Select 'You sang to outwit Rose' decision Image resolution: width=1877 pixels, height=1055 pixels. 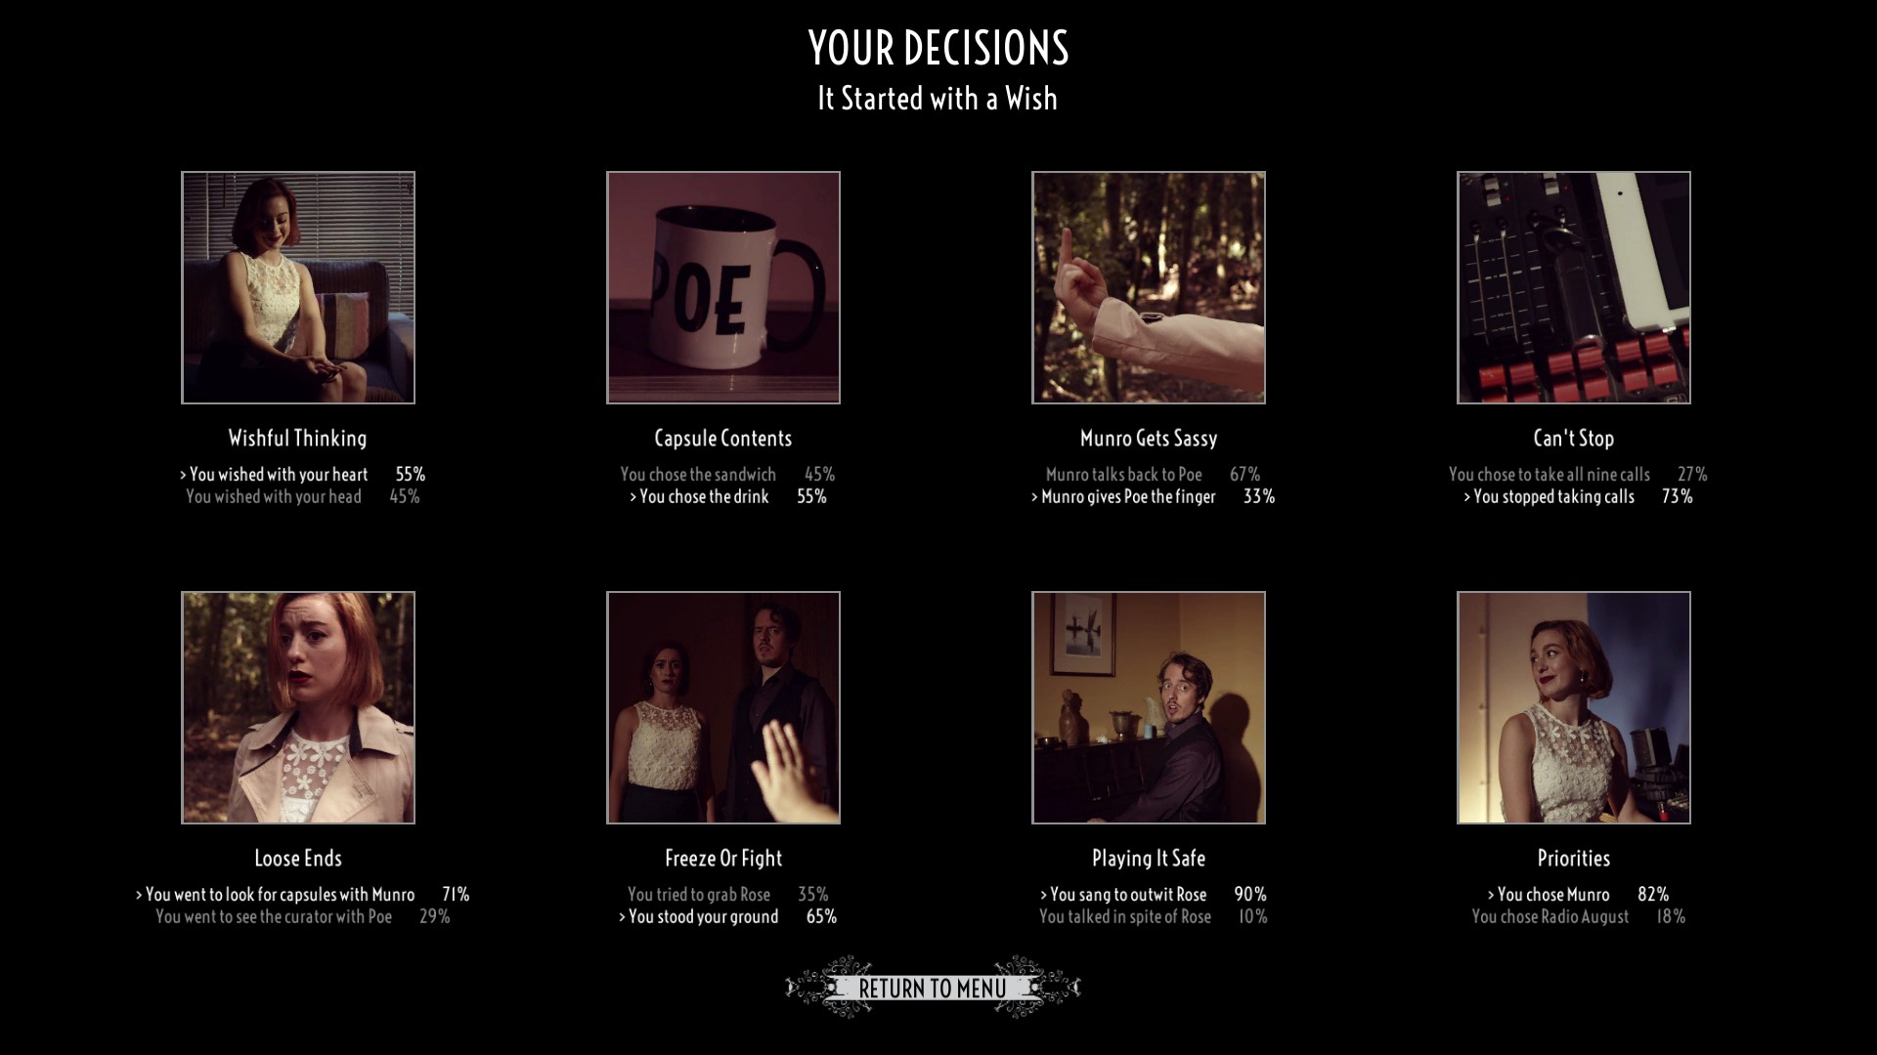click(1130, 894)
